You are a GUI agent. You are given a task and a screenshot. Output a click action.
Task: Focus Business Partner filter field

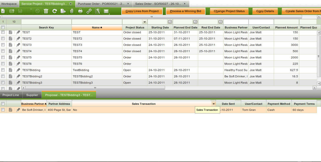236,22
